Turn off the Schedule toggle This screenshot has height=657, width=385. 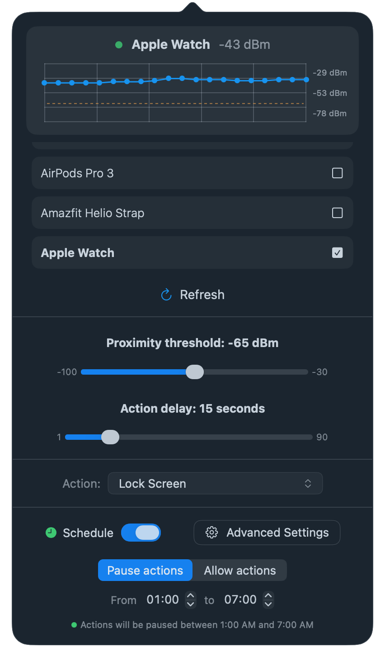141,533
